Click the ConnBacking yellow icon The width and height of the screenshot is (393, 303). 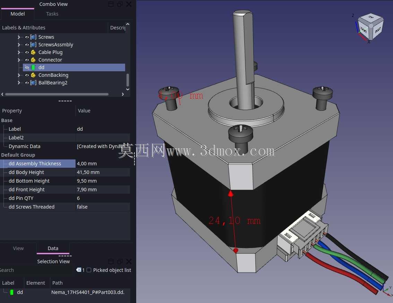click(33, 75)
